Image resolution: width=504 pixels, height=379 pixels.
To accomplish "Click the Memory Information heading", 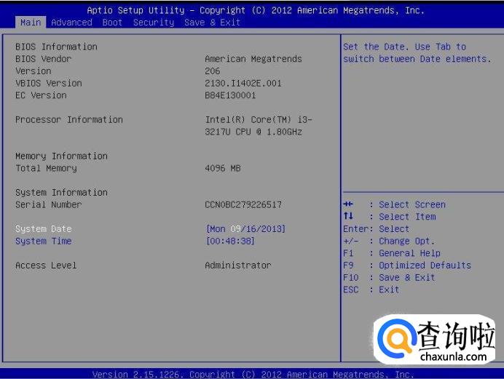I will [61, 156].
